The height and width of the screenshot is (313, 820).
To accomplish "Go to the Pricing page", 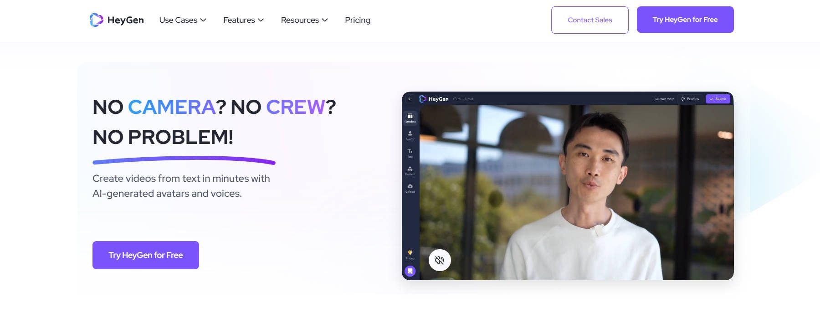I will [358, 20].
